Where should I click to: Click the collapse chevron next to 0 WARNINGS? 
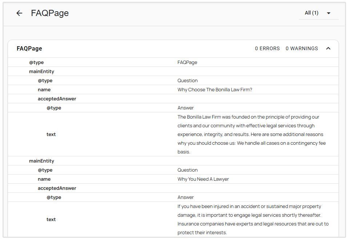(328, 48)
